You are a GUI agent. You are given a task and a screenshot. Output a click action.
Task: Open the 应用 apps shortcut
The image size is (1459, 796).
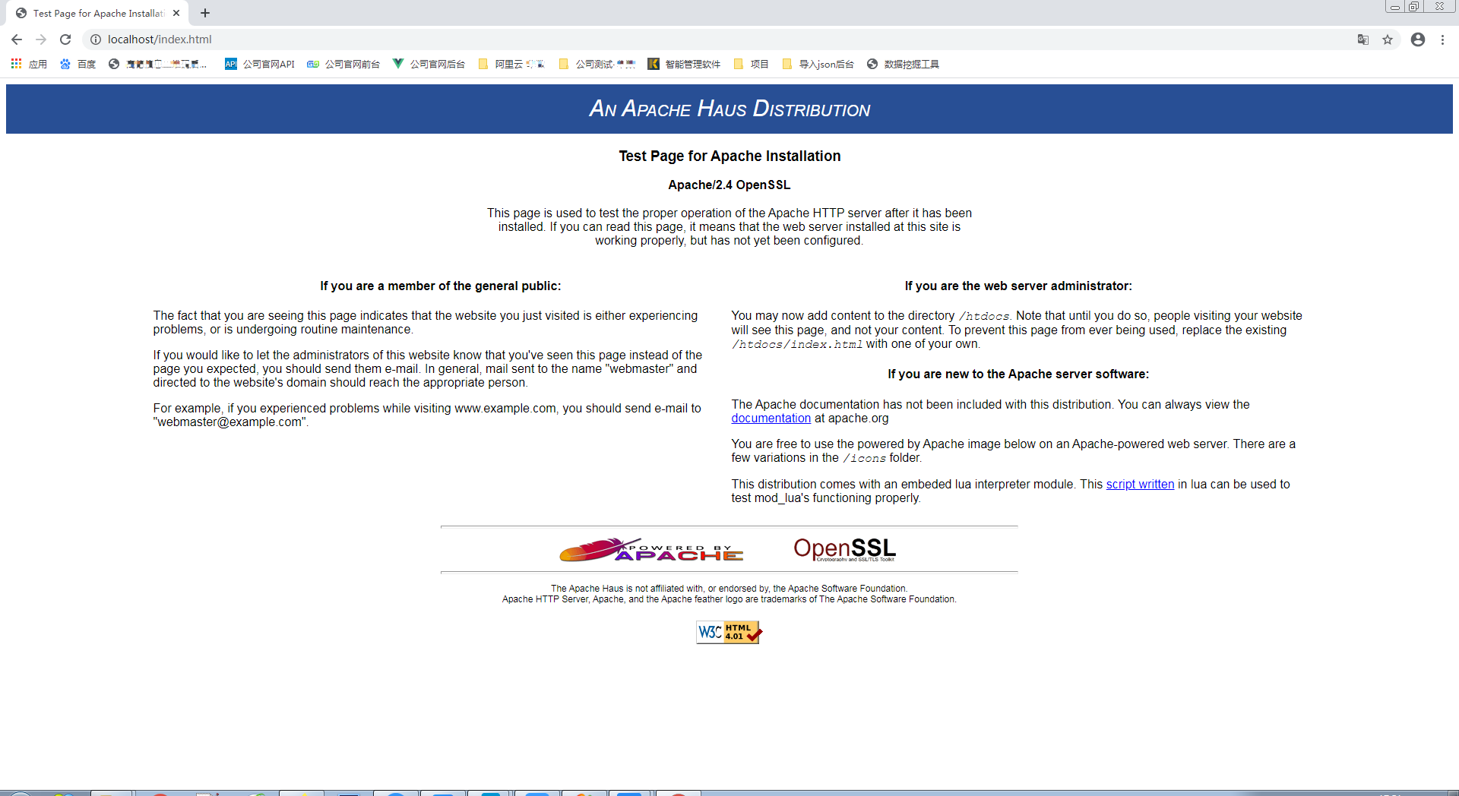[x=29, y=64]
